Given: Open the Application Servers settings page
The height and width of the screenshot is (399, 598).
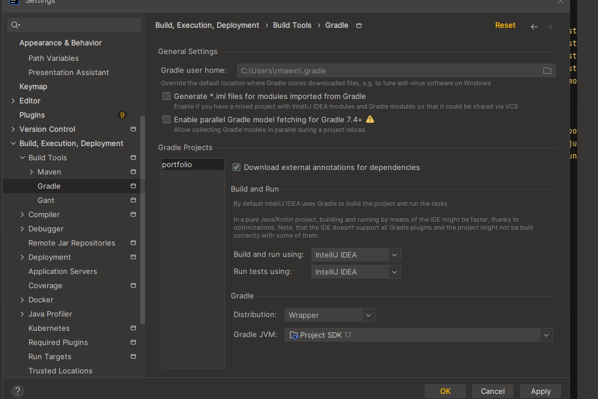Looking at the screenshot, I should click(63, 271).
